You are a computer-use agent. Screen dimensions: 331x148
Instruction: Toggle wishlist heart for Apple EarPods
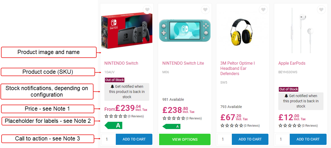tap(321, 10)
